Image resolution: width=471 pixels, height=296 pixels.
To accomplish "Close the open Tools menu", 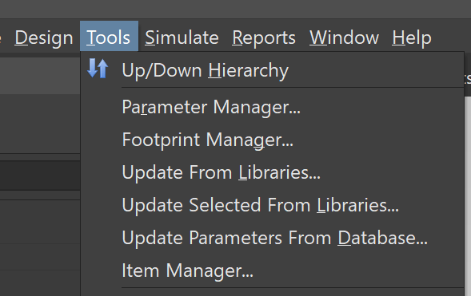I will pyautogui.click(x=109, y=36).
